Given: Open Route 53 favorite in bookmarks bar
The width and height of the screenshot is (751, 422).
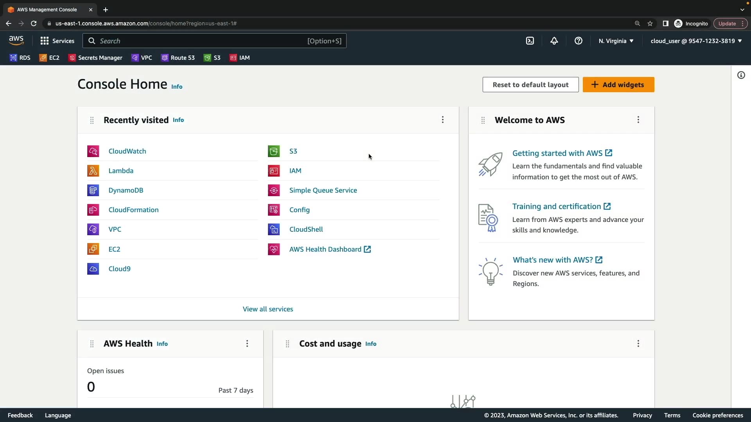Looking at the screenshot, I should point(178,58).
